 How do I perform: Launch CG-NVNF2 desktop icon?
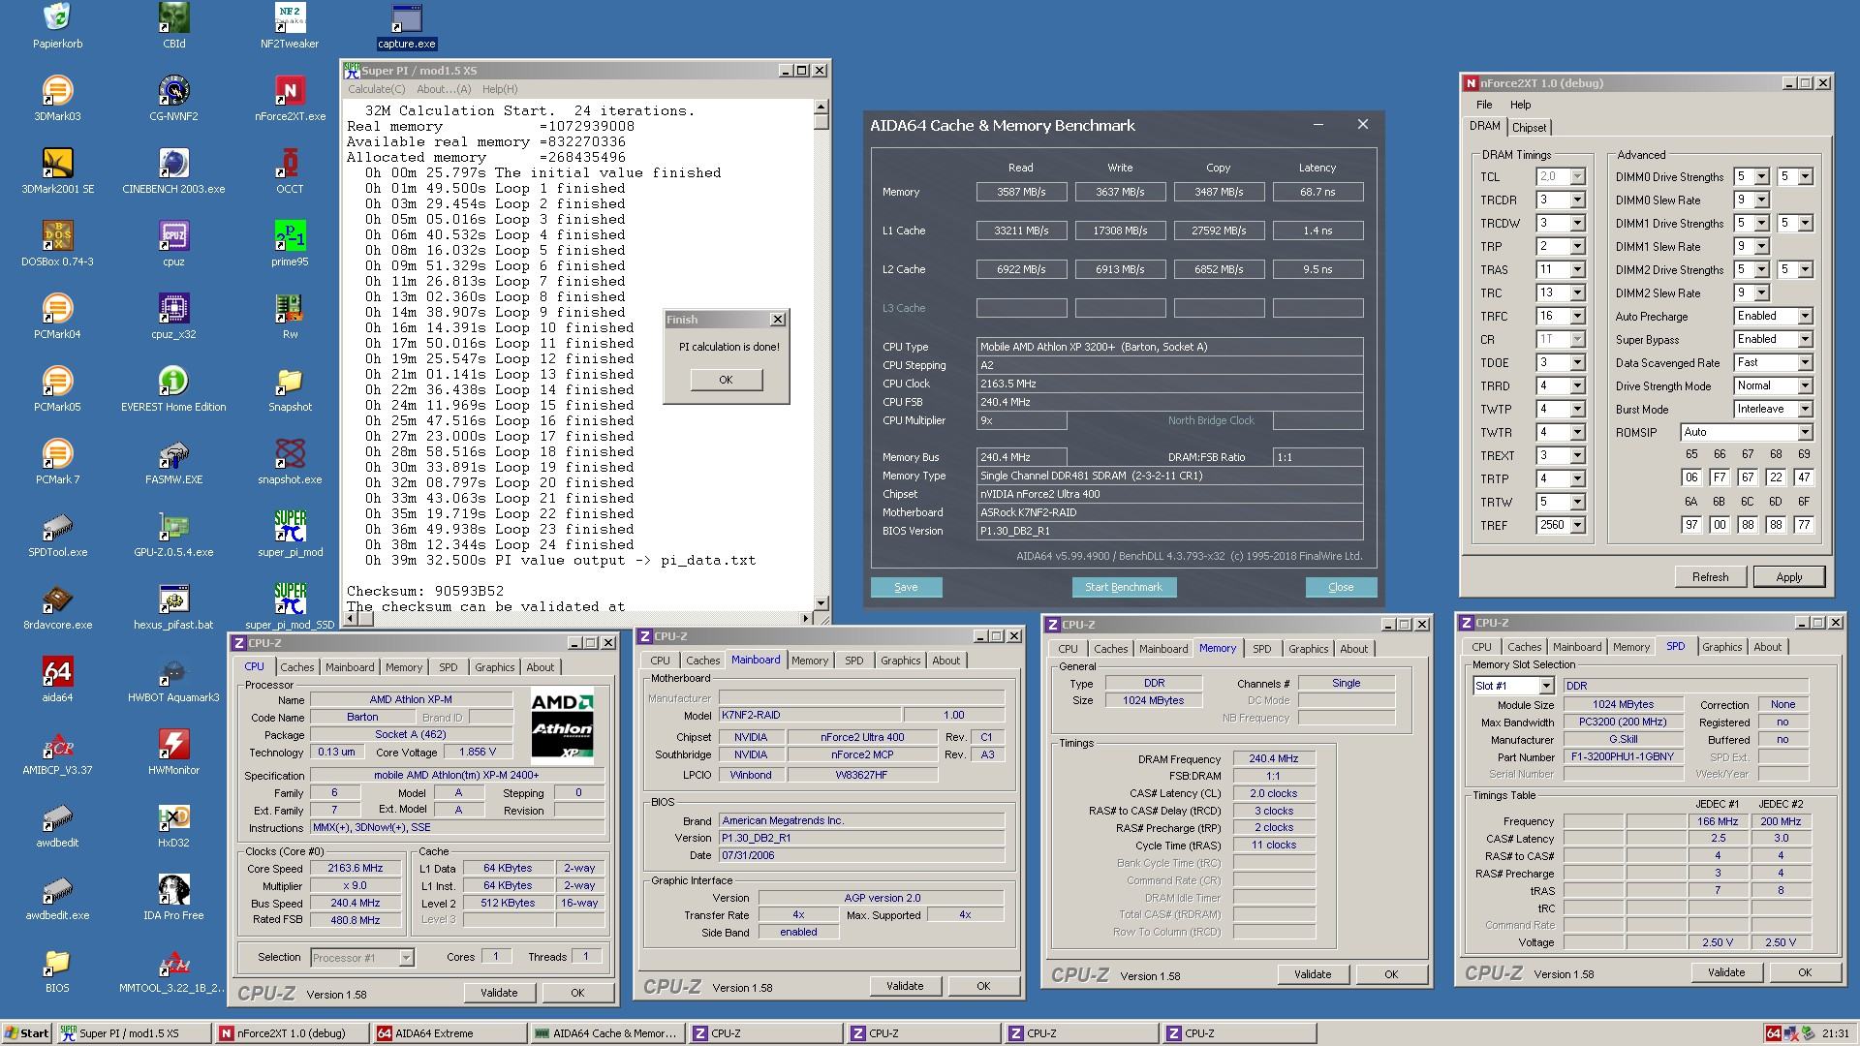pyautogui.click(x=173, y=99)
